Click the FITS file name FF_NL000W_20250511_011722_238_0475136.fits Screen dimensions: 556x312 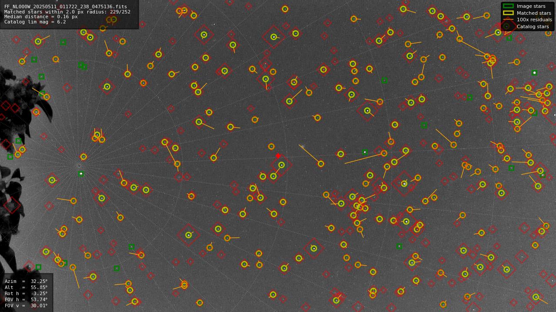coord(66,7)
